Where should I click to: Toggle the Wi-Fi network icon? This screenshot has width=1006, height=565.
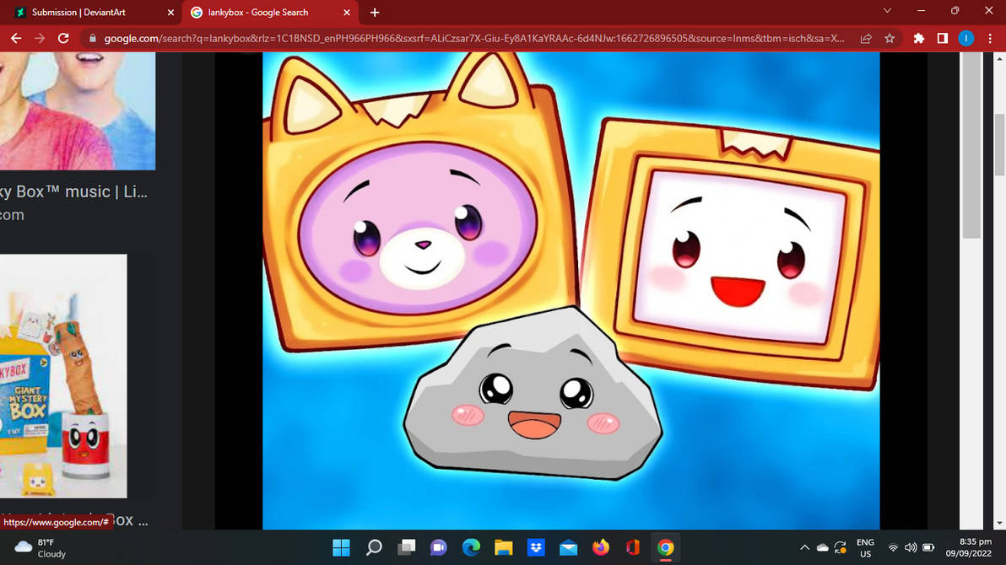coord(892,546)
